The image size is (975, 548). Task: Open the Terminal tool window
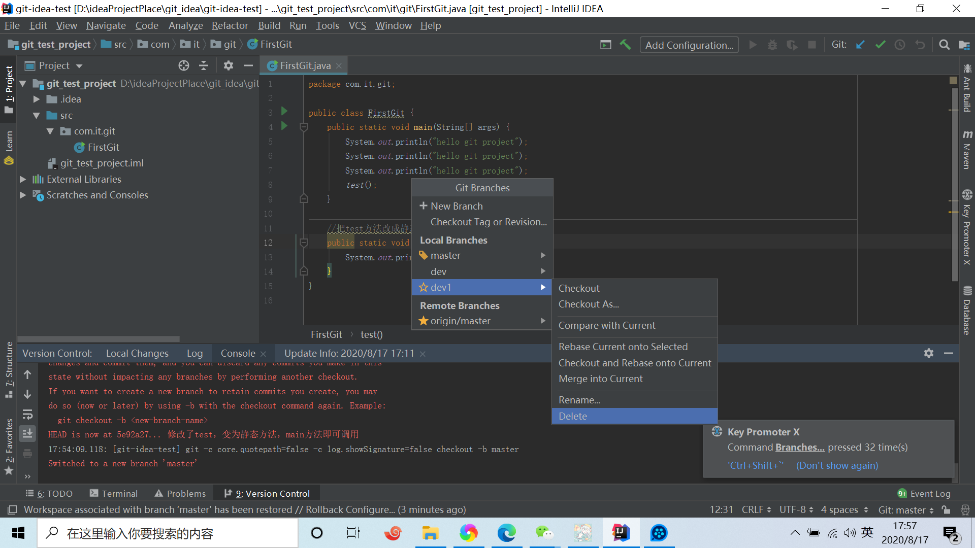113,494
